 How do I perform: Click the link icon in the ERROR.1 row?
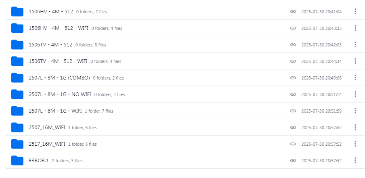(294, 161)
